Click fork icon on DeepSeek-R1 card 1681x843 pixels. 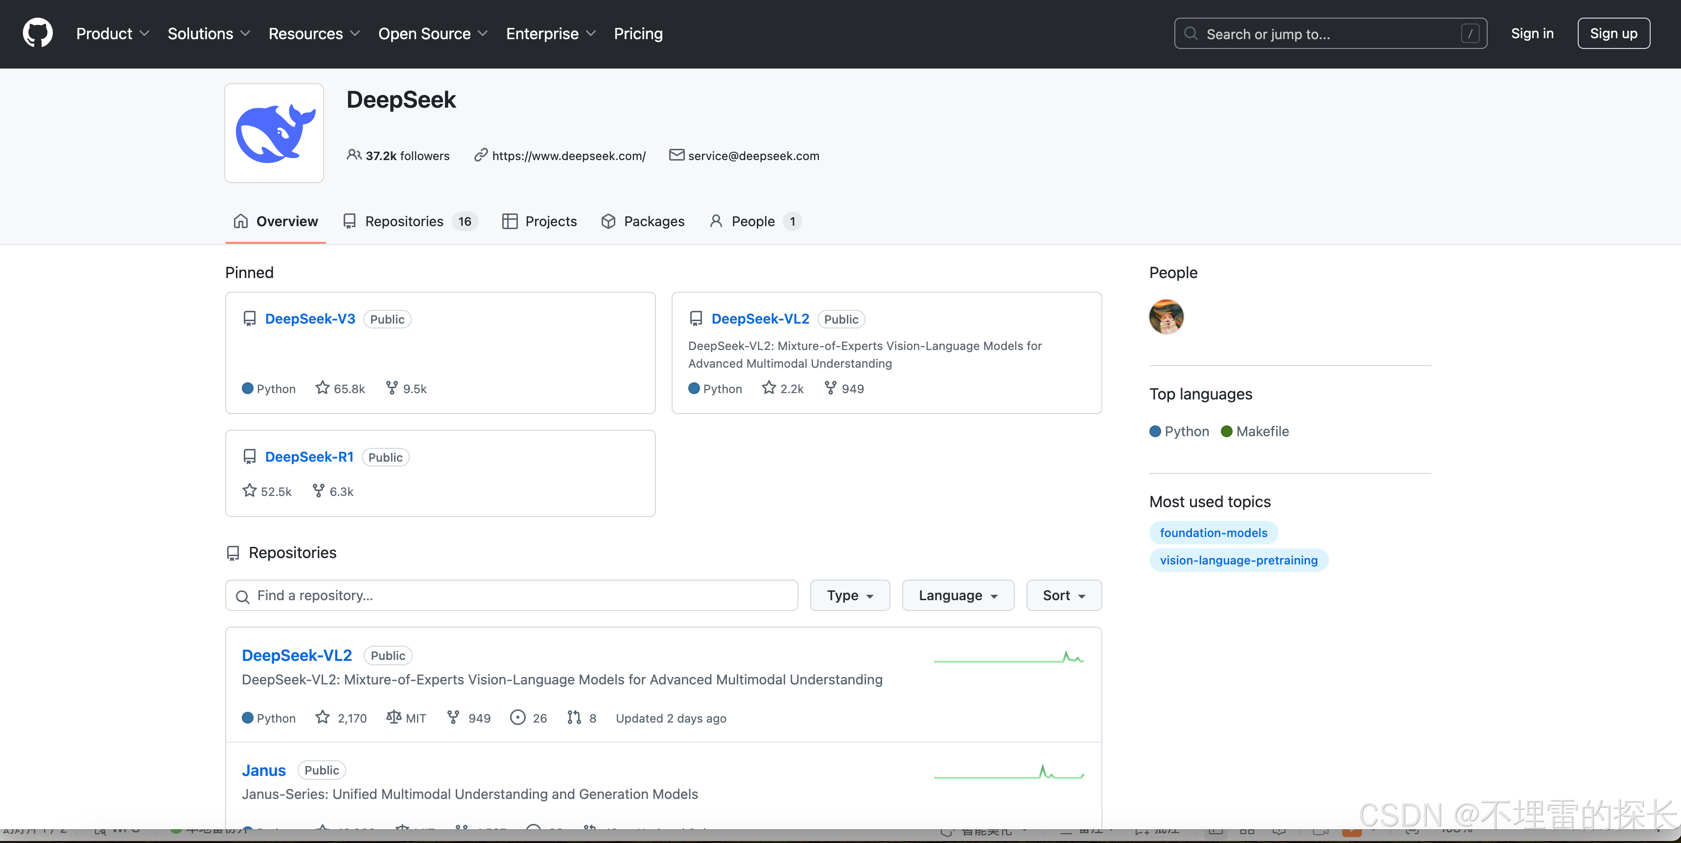click(319, 490)
